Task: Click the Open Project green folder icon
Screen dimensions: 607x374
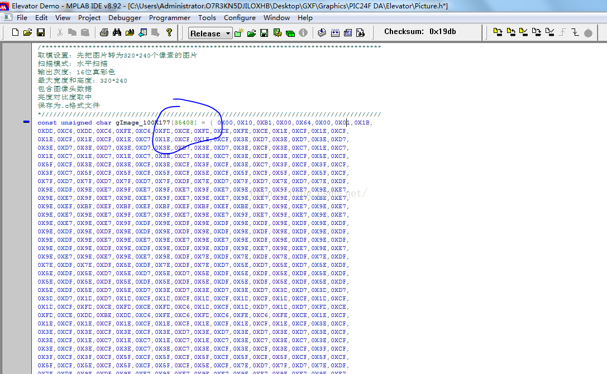Action: (252, 33)
